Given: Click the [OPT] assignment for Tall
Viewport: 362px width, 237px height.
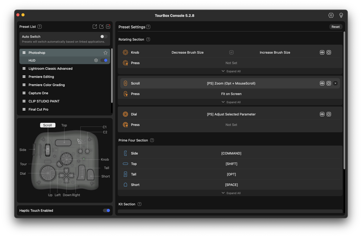Looking at the screenshot, I should pos(231,174).
